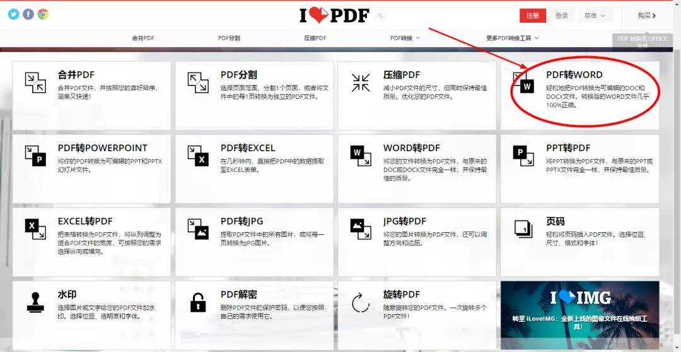Open the WORD转PDF card title
Screen dimensions: 681x352
411,148
